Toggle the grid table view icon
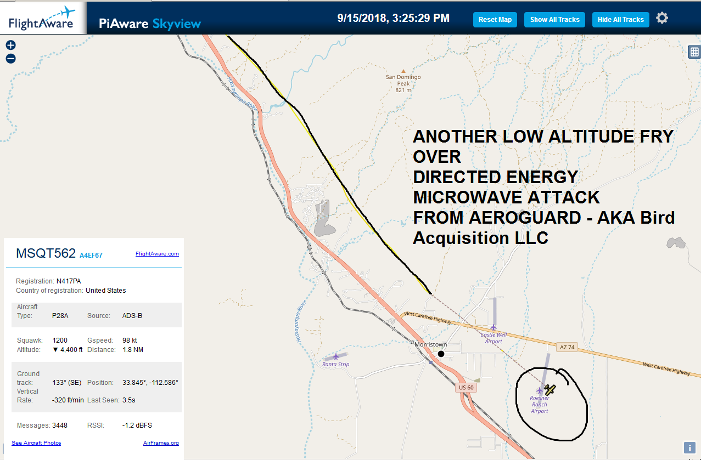This screenshot has width=701, height=460. [694, 52]
